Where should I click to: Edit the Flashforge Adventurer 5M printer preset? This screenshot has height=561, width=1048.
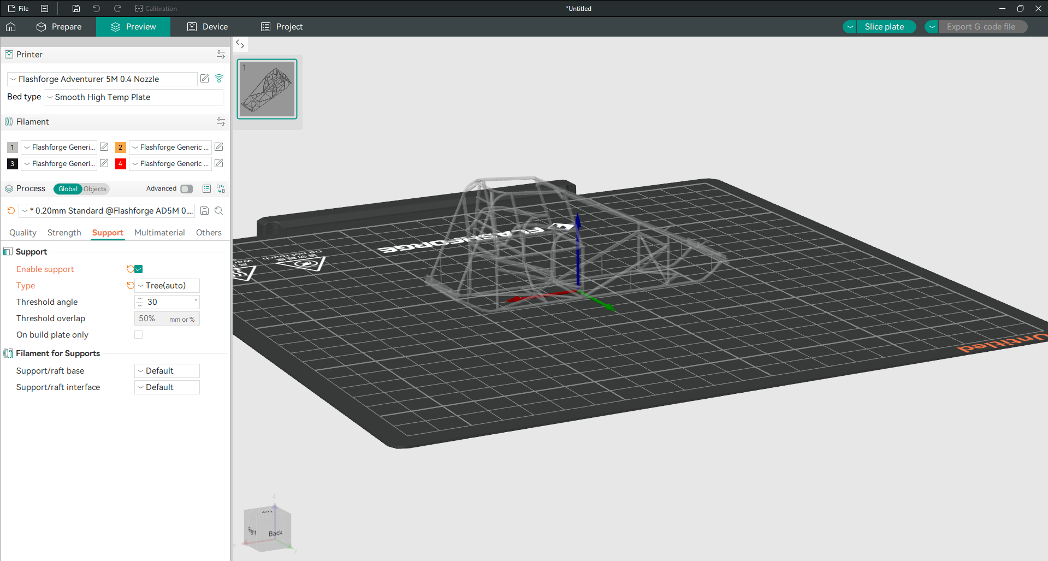[x=205, y=79]
